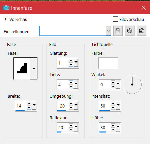Select the bevel shape preview thumbnail
This screenshot has height=144, width=150.
tap(22, 68)
